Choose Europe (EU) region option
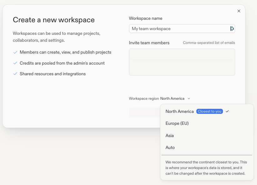257x185 pixels. coord(207,124)
